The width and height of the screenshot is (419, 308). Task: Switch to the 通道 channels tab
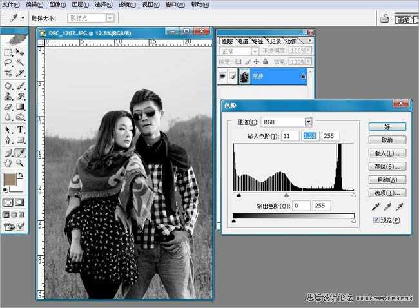(242, 41)
